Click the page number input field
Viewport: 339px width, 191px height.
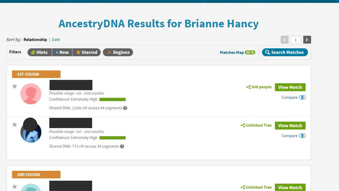pos(296,40)
